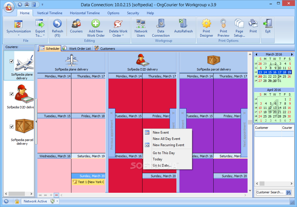Open the Options ribbon tab

coord(113,13)
